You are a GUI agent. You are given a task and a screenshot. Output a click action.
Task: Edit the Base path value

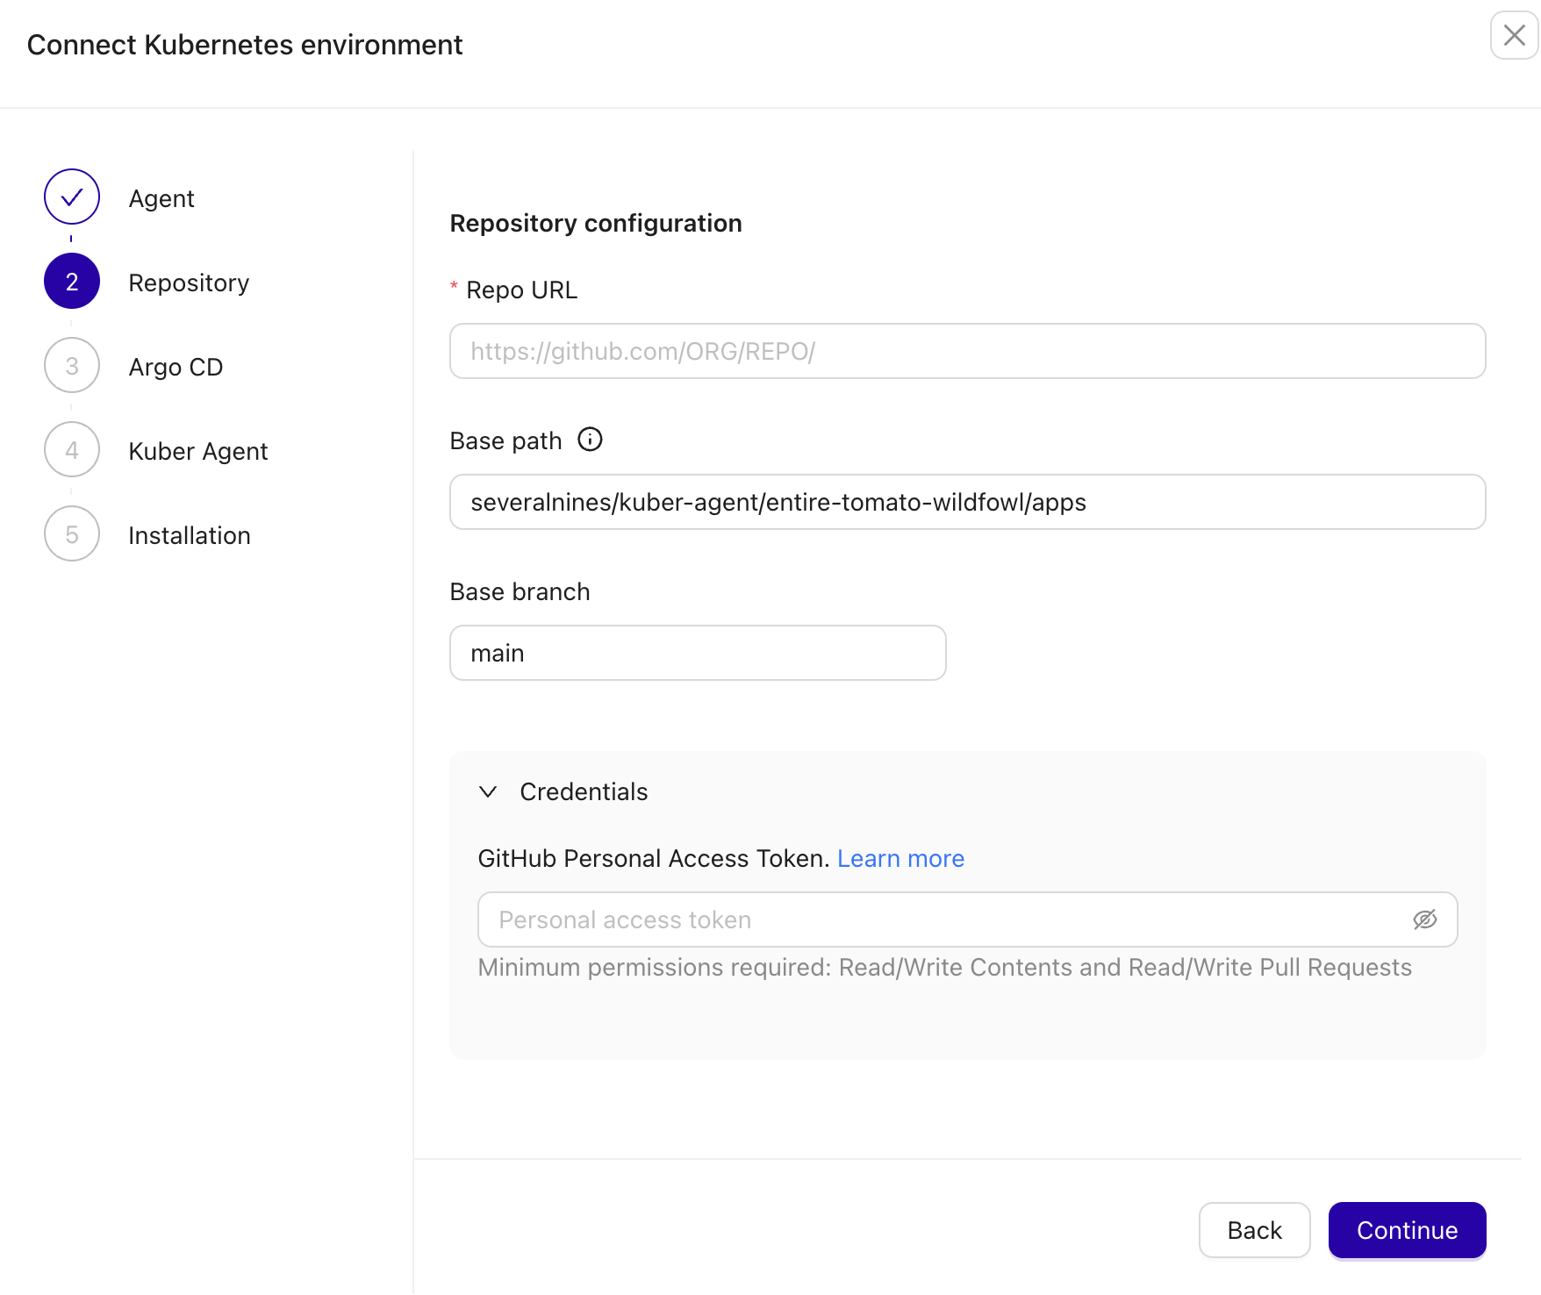[x=965, y=502]
